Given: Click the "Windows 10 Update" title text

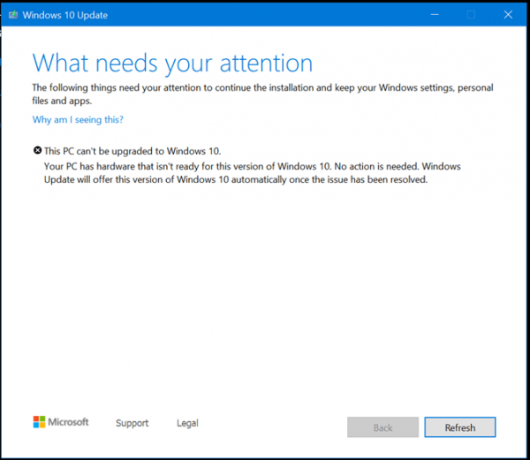Looking at the screenshot, I should (x=65, y=15).
